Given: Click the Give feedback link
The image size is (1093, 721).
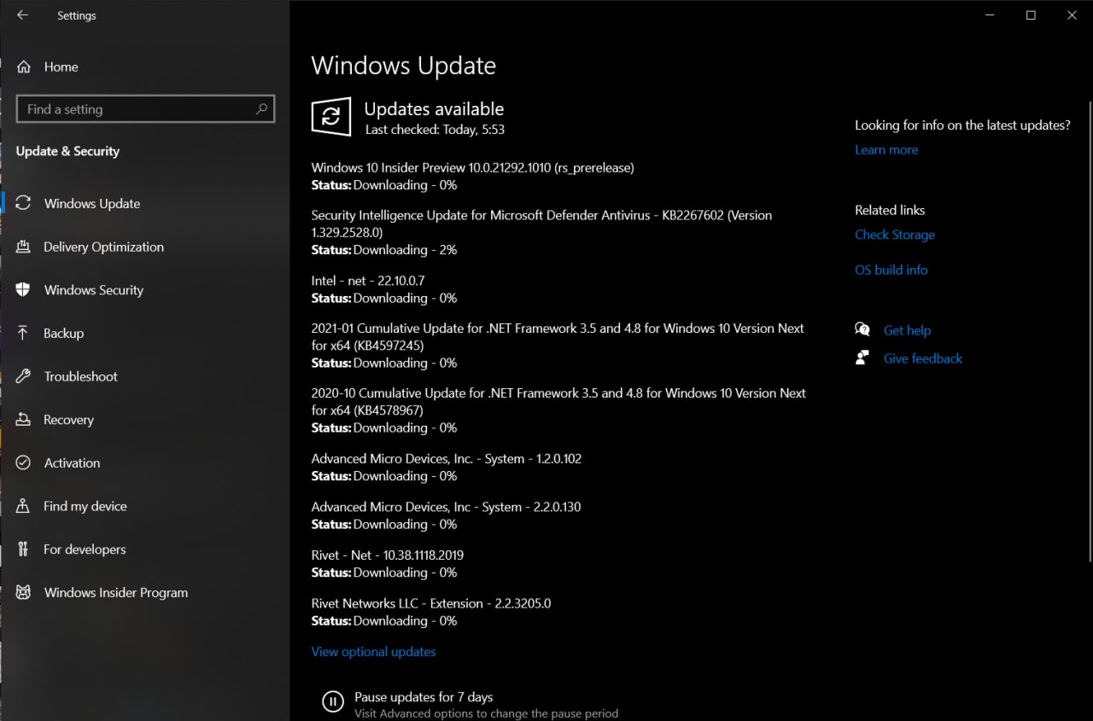Looking at the screenshot, I should click(923, 358).
